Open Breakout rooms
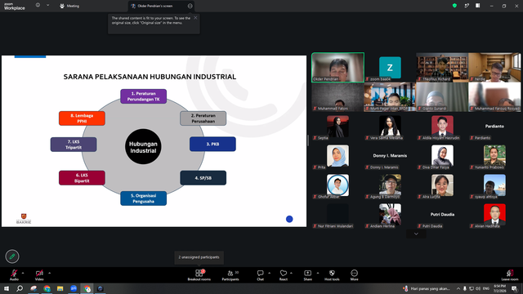 [x=199, y=275]
